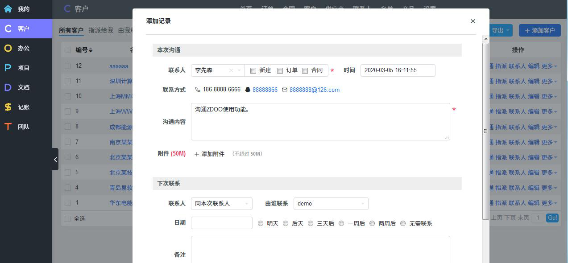The width and height of the screenshot is (568, 263).
Task: Click the QQ penguin icon beside 88888866
Action: coord(248,90)
